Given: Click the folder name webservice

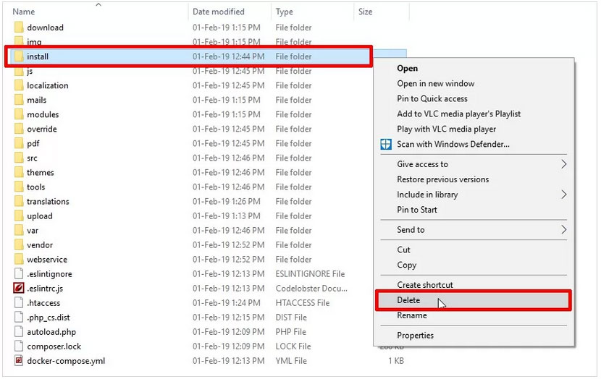Looking at the screenshot, I should 47,260.
